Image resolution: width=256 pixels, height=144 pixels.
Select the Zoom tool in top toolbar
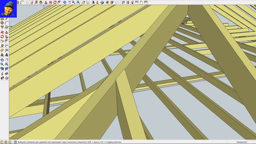[x=74, y=2]
